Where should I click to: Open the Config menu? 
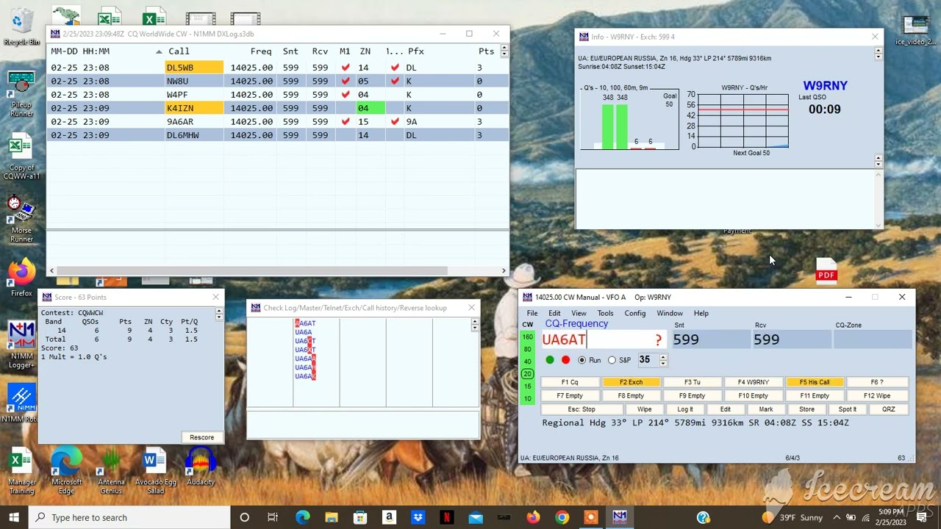coord(634,313)
